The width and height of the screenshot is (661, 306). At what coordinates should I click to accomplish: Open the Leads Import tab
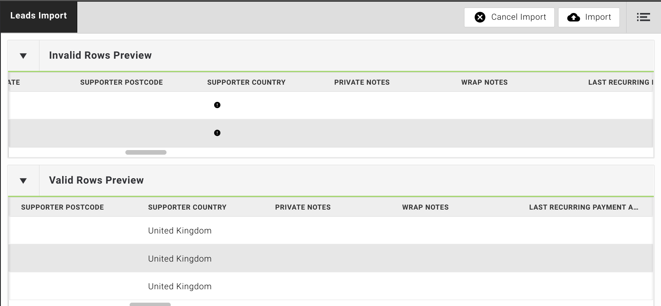39,16
